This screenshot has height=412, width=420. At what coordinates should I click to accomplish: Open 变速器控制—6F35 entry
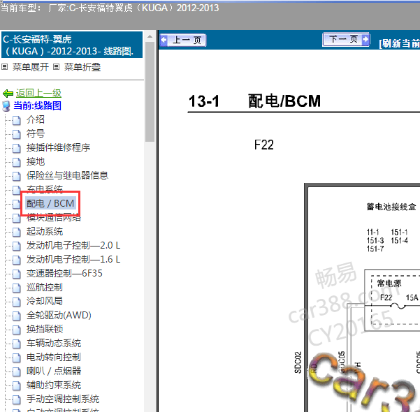coord(64,273)
